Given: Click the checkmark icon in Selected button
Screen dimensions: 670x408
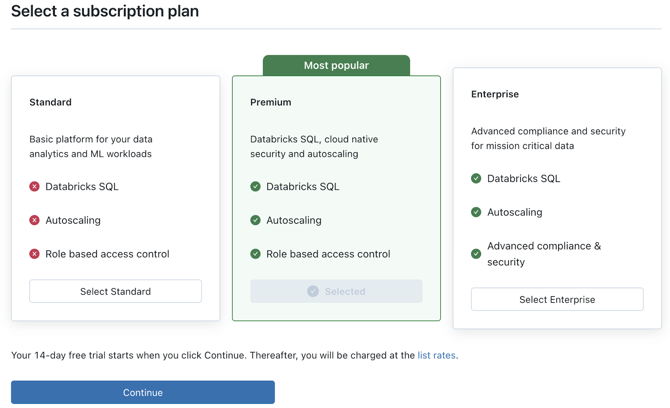Looking at the screenshot, I should click(x=313, y=291).
